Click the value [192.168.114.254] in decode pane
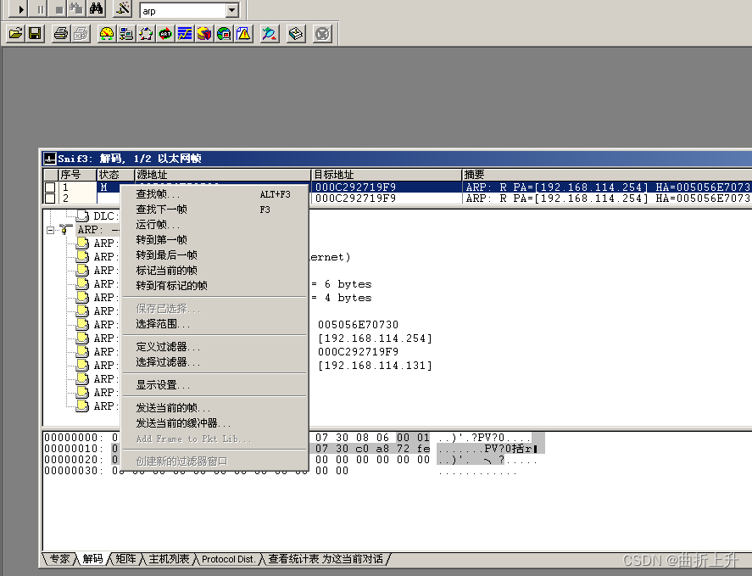 point(375,338)
